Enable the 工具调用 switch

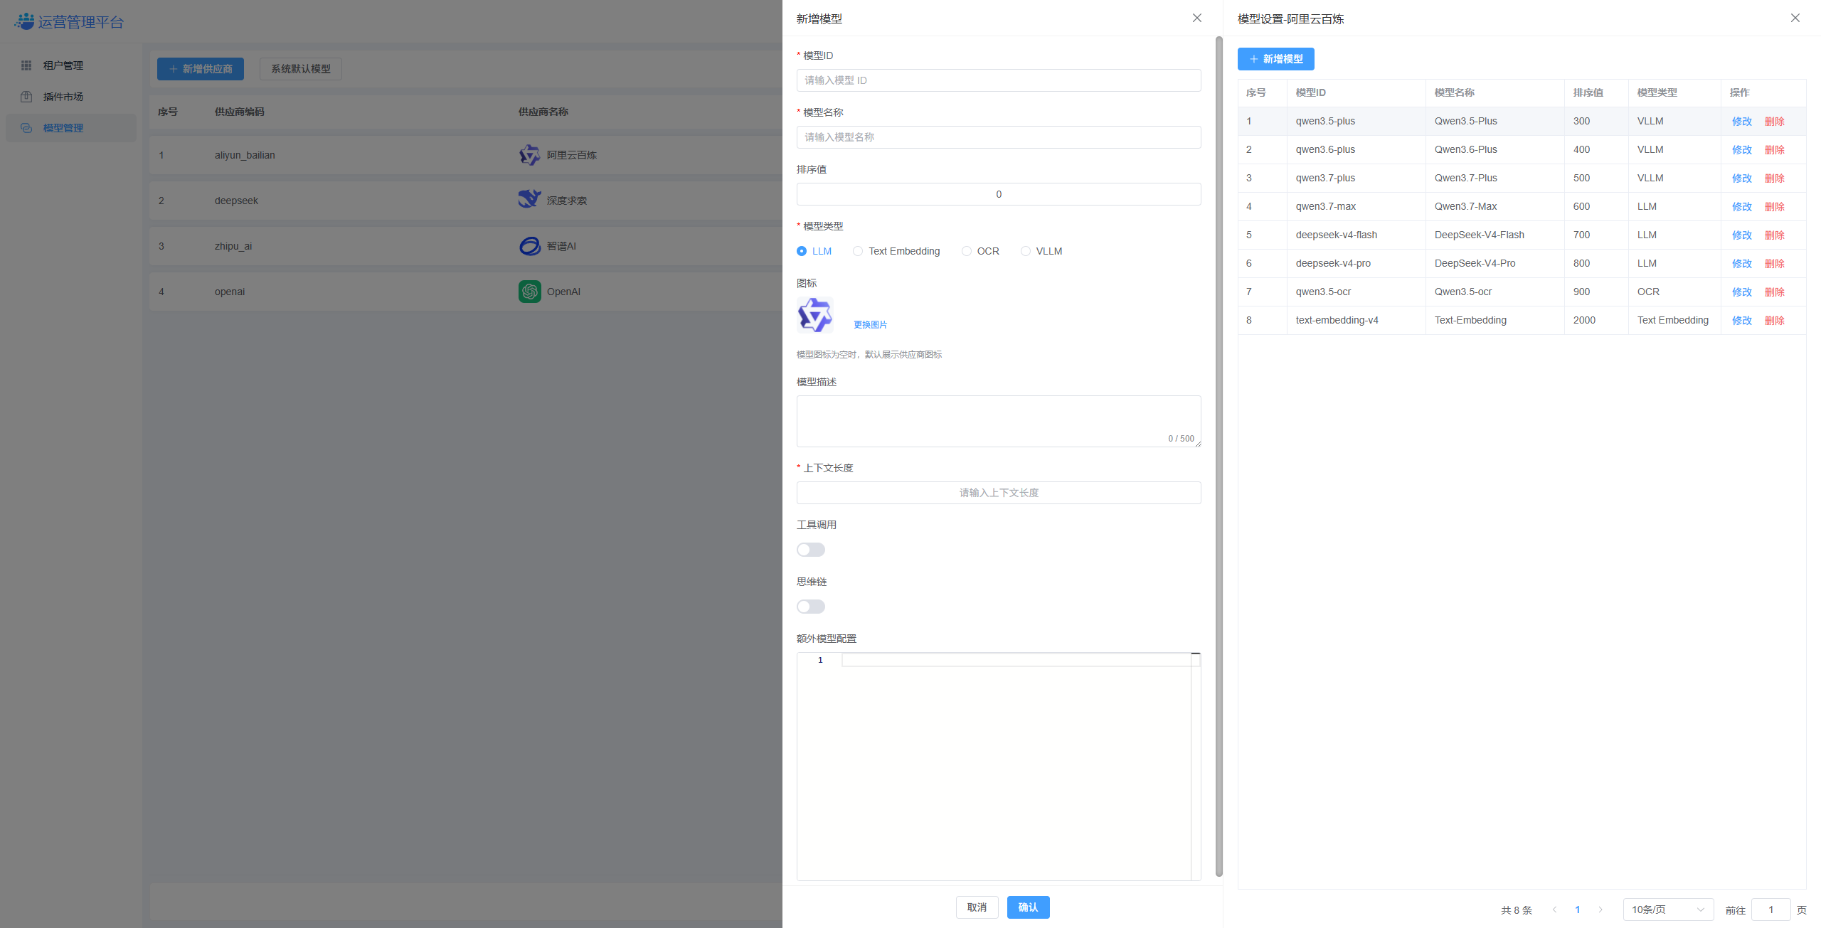(x=811, y=550)
